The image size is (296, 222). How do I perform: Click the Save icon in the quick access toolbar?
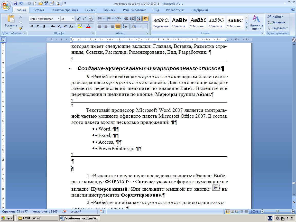click(x=15, y=3)
